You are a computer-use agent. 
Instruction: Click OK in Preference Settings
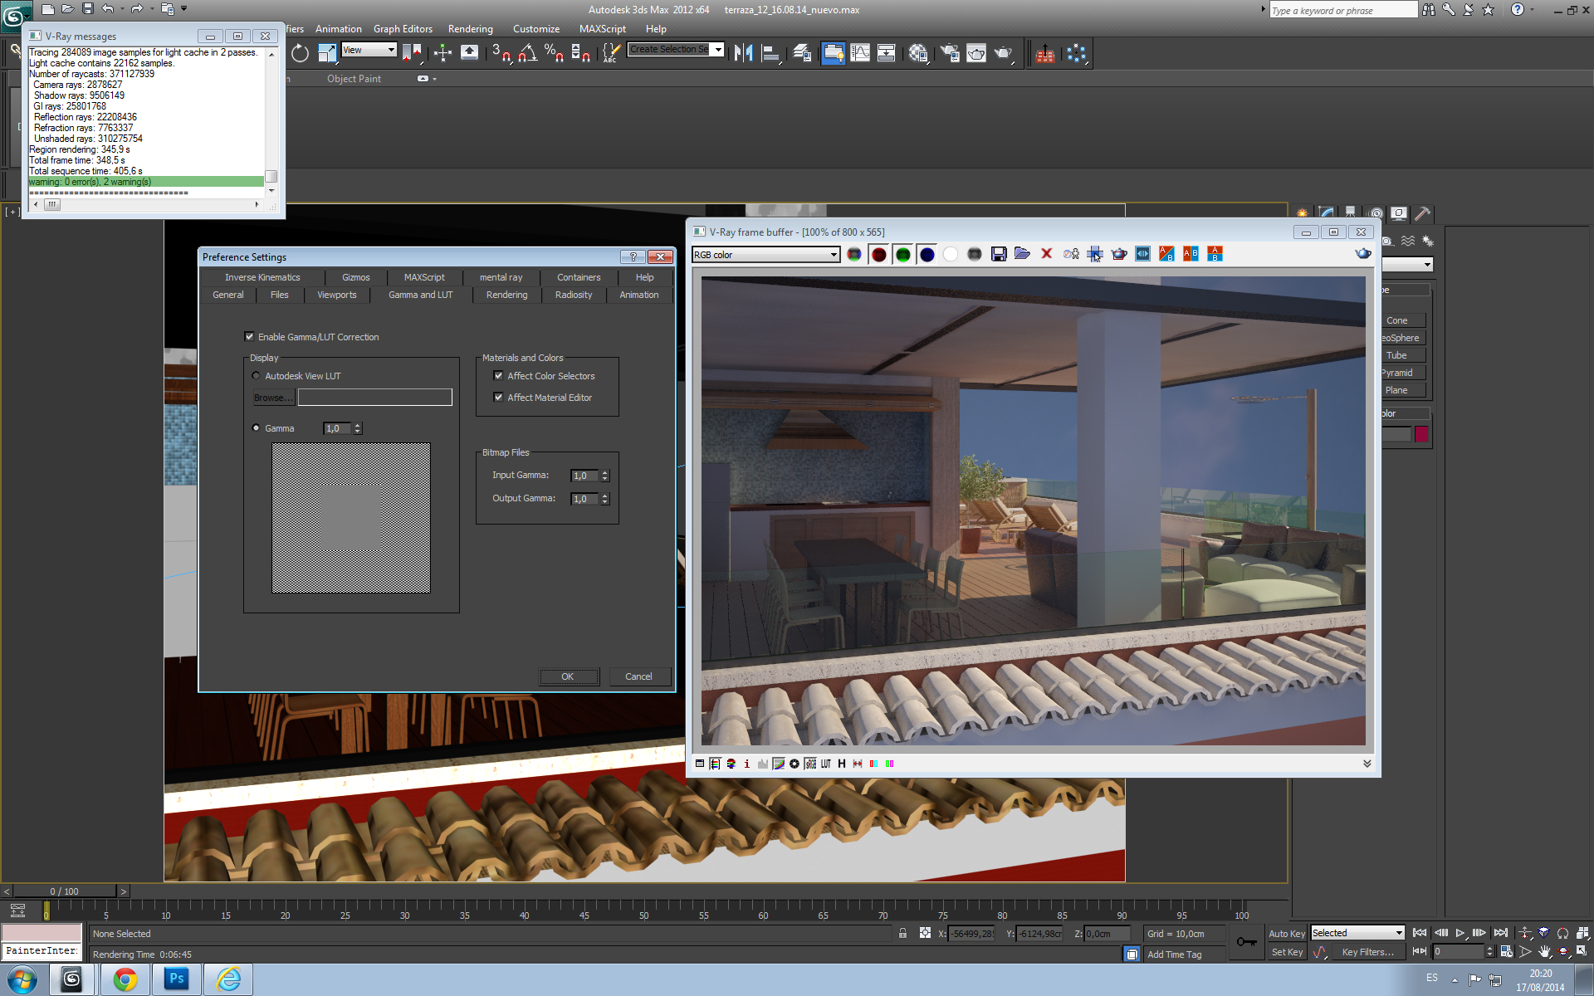[x=568, y=676]
